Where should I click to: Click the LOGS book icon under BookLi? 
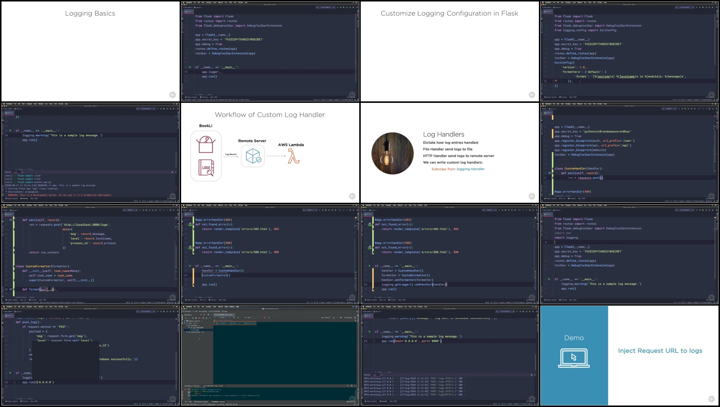(206, 168)
